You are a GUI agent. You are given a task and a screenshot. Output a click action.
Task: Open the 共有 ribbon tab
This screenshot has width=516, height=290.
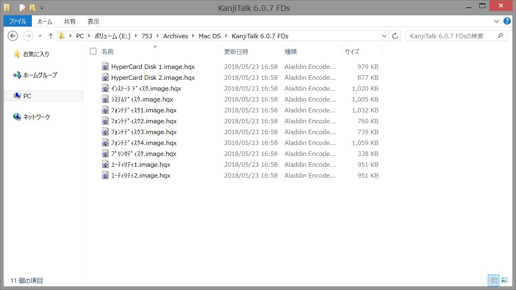(x=70, y=21)
